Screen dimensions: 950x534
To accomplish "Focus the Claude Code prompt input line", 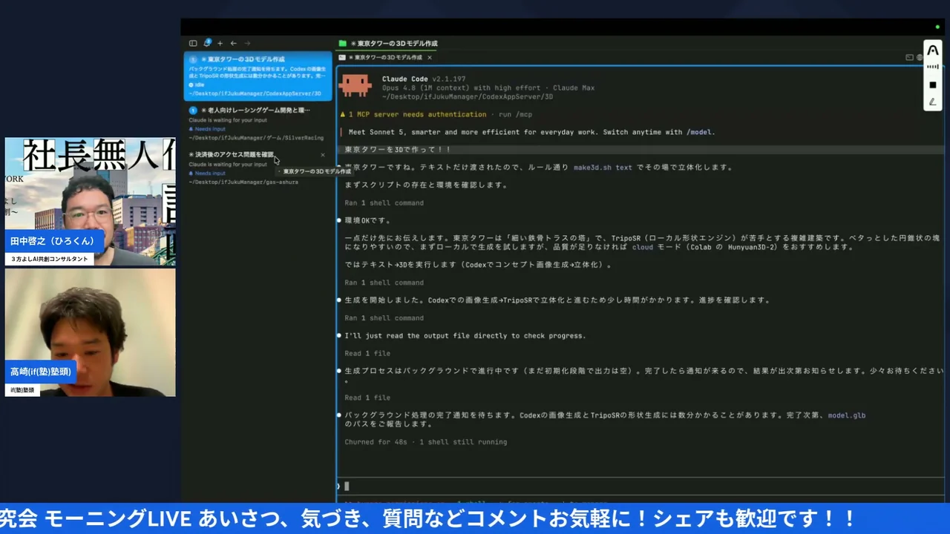I will point(640,487).
